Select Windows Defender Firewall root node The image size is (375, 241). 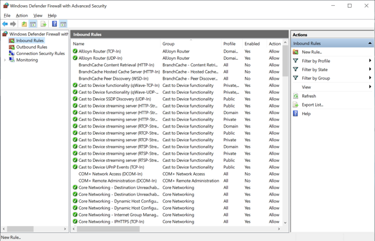pos(39,34)
